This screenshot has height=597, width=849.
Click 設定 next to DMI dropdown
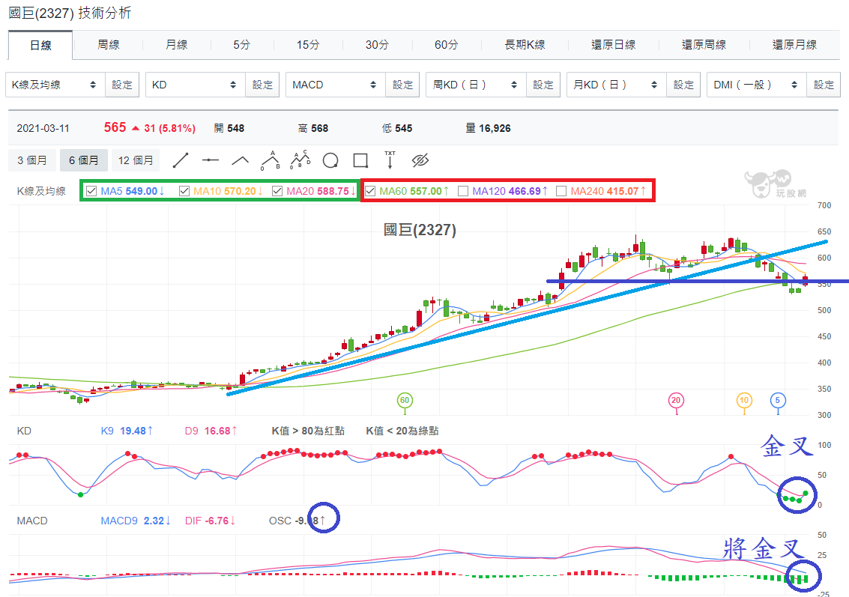pos(824,85)
